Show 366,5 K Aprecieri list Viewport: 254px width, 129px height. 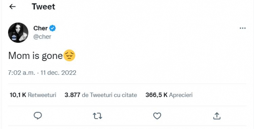169,95
